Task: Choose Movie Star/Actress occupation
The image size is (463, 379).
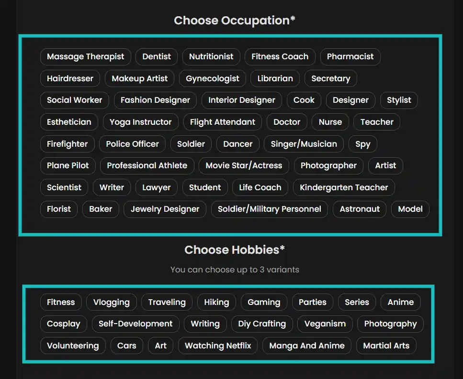Action: point(244,165)
